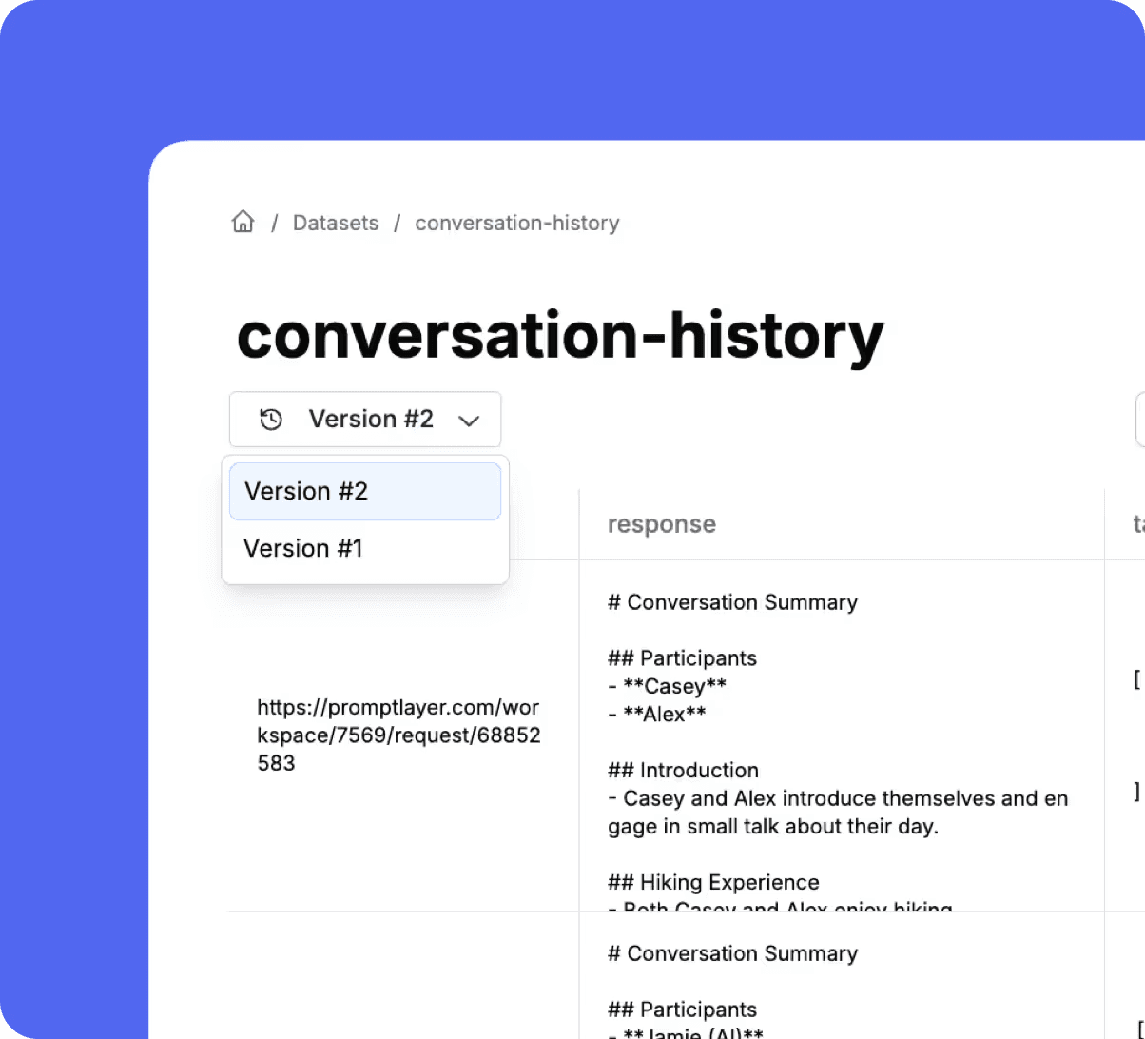Click the chevron arrow on the version selector

[x=469, y=421]
